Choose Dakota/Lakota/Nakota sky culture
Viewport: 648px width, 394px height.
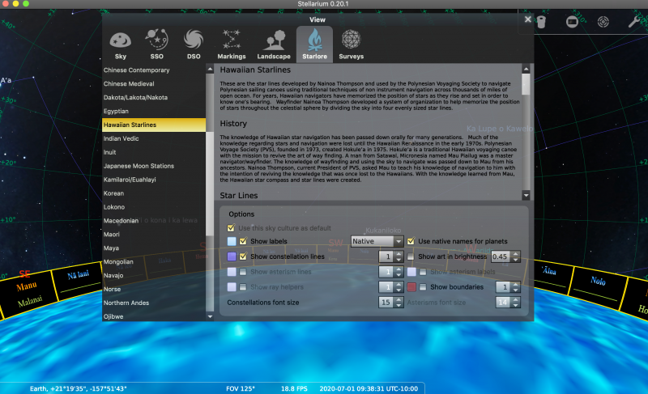(x=154, y=97)
